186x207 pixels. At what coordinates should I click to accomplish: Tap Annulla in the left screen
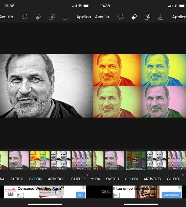6,17
